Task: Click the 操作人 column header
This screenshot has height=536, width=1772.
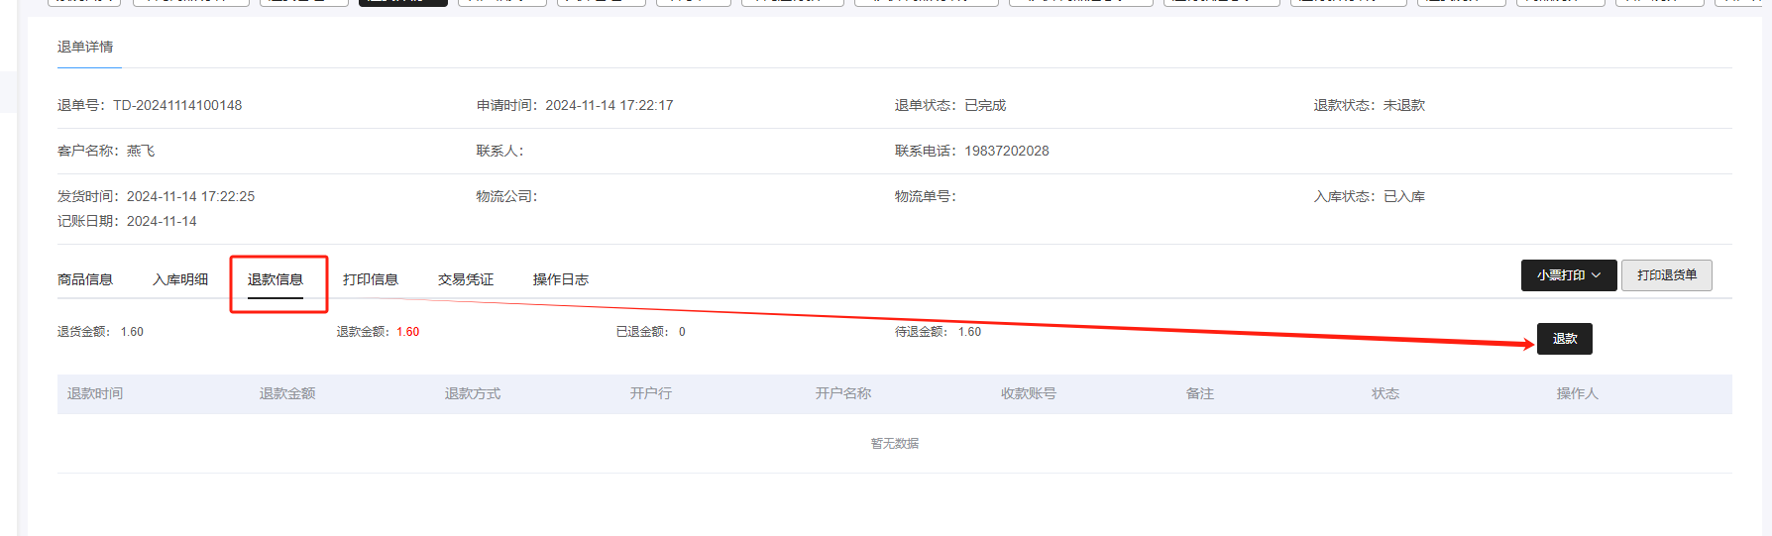Action: pyautogui.click(x=1578, y=393)
